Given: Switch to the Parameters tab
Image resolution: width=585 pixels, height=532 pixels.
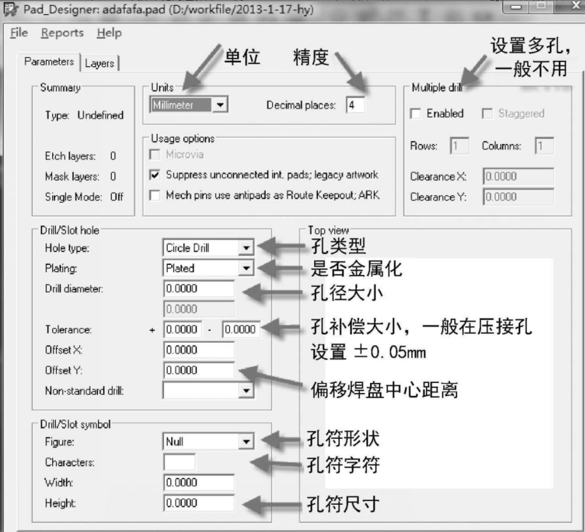Looking at the screenshot, I should [x=49, y=62].
